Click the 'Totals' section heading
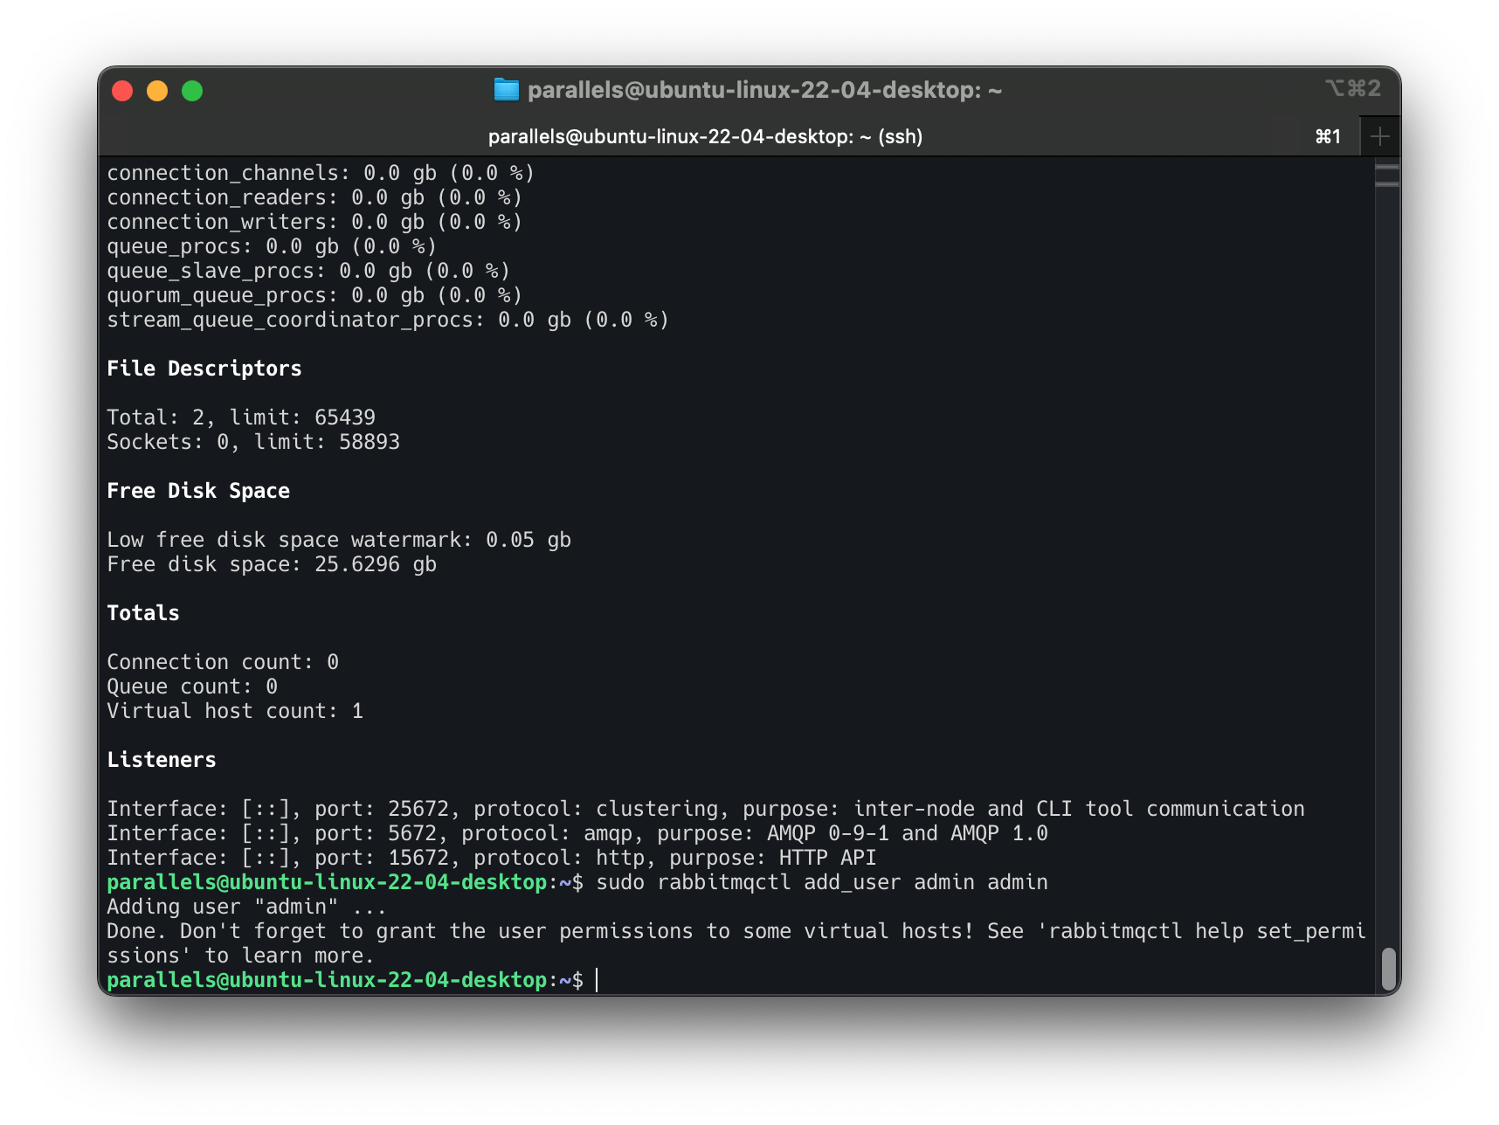This screenshot has width=1499, height=1125. 142,612
